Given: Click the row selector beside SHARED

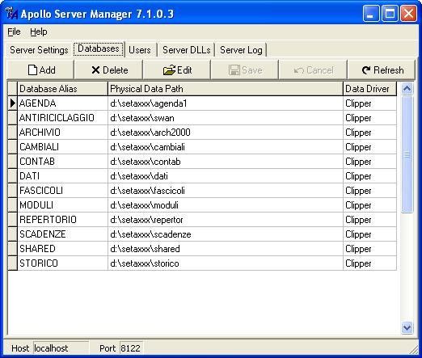Looking at the screenshot, I should click(x=12, y=249).
